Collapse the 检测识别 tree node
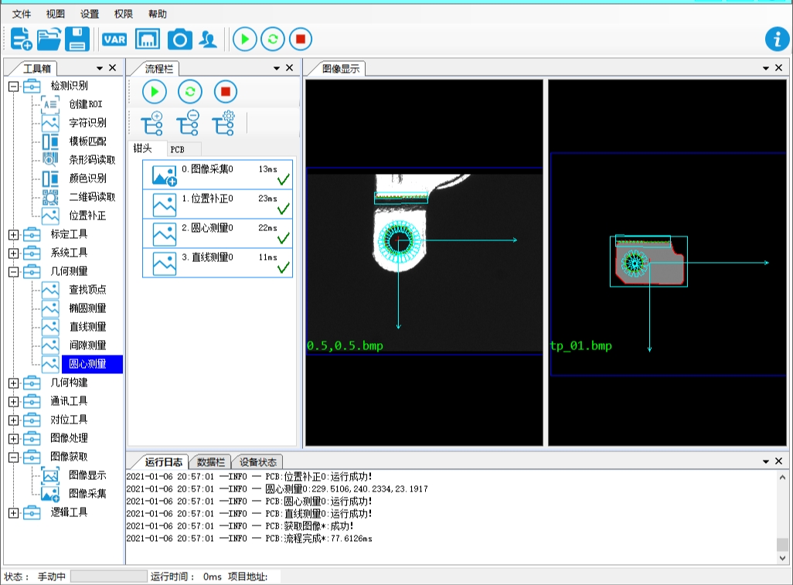This screenshot has height=585, width=793. pos(14,87)
